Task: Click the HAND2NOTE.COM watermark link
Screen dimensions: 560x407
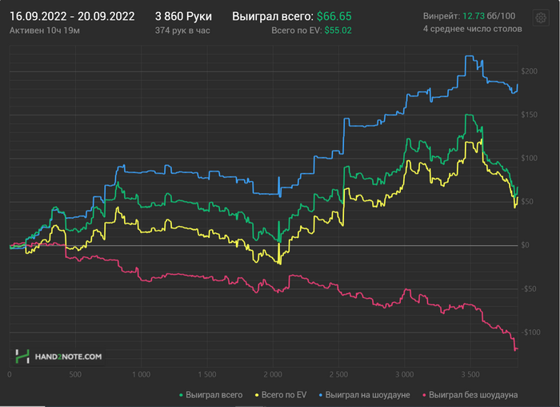Action: [x=68, y=357]
